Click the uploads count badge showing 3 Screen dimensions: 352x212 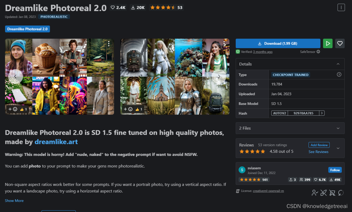click(293, 180)
